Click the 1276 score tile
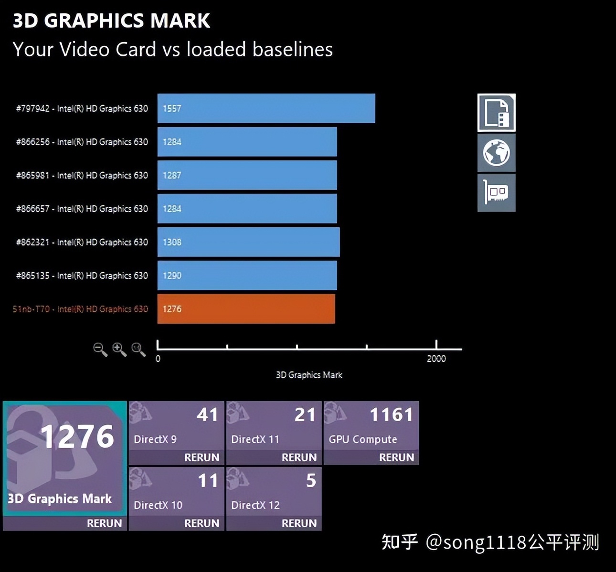Image resolution: width=616 pixels, height=572 pixels. point(78,435)
